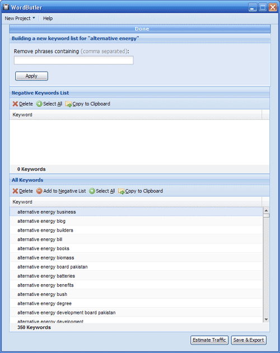Select keyword "alternative energy blog"
The width and height of the screenshot is (280, 353).
pyautogui.click(x=136, y=221)
